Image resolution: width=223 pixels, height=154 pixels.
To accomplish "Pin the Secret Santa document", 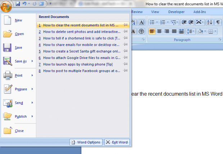I will pos(126,51).
